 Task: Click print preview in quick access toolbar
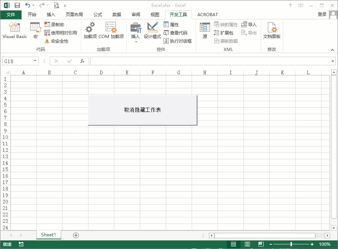[56, 5]
